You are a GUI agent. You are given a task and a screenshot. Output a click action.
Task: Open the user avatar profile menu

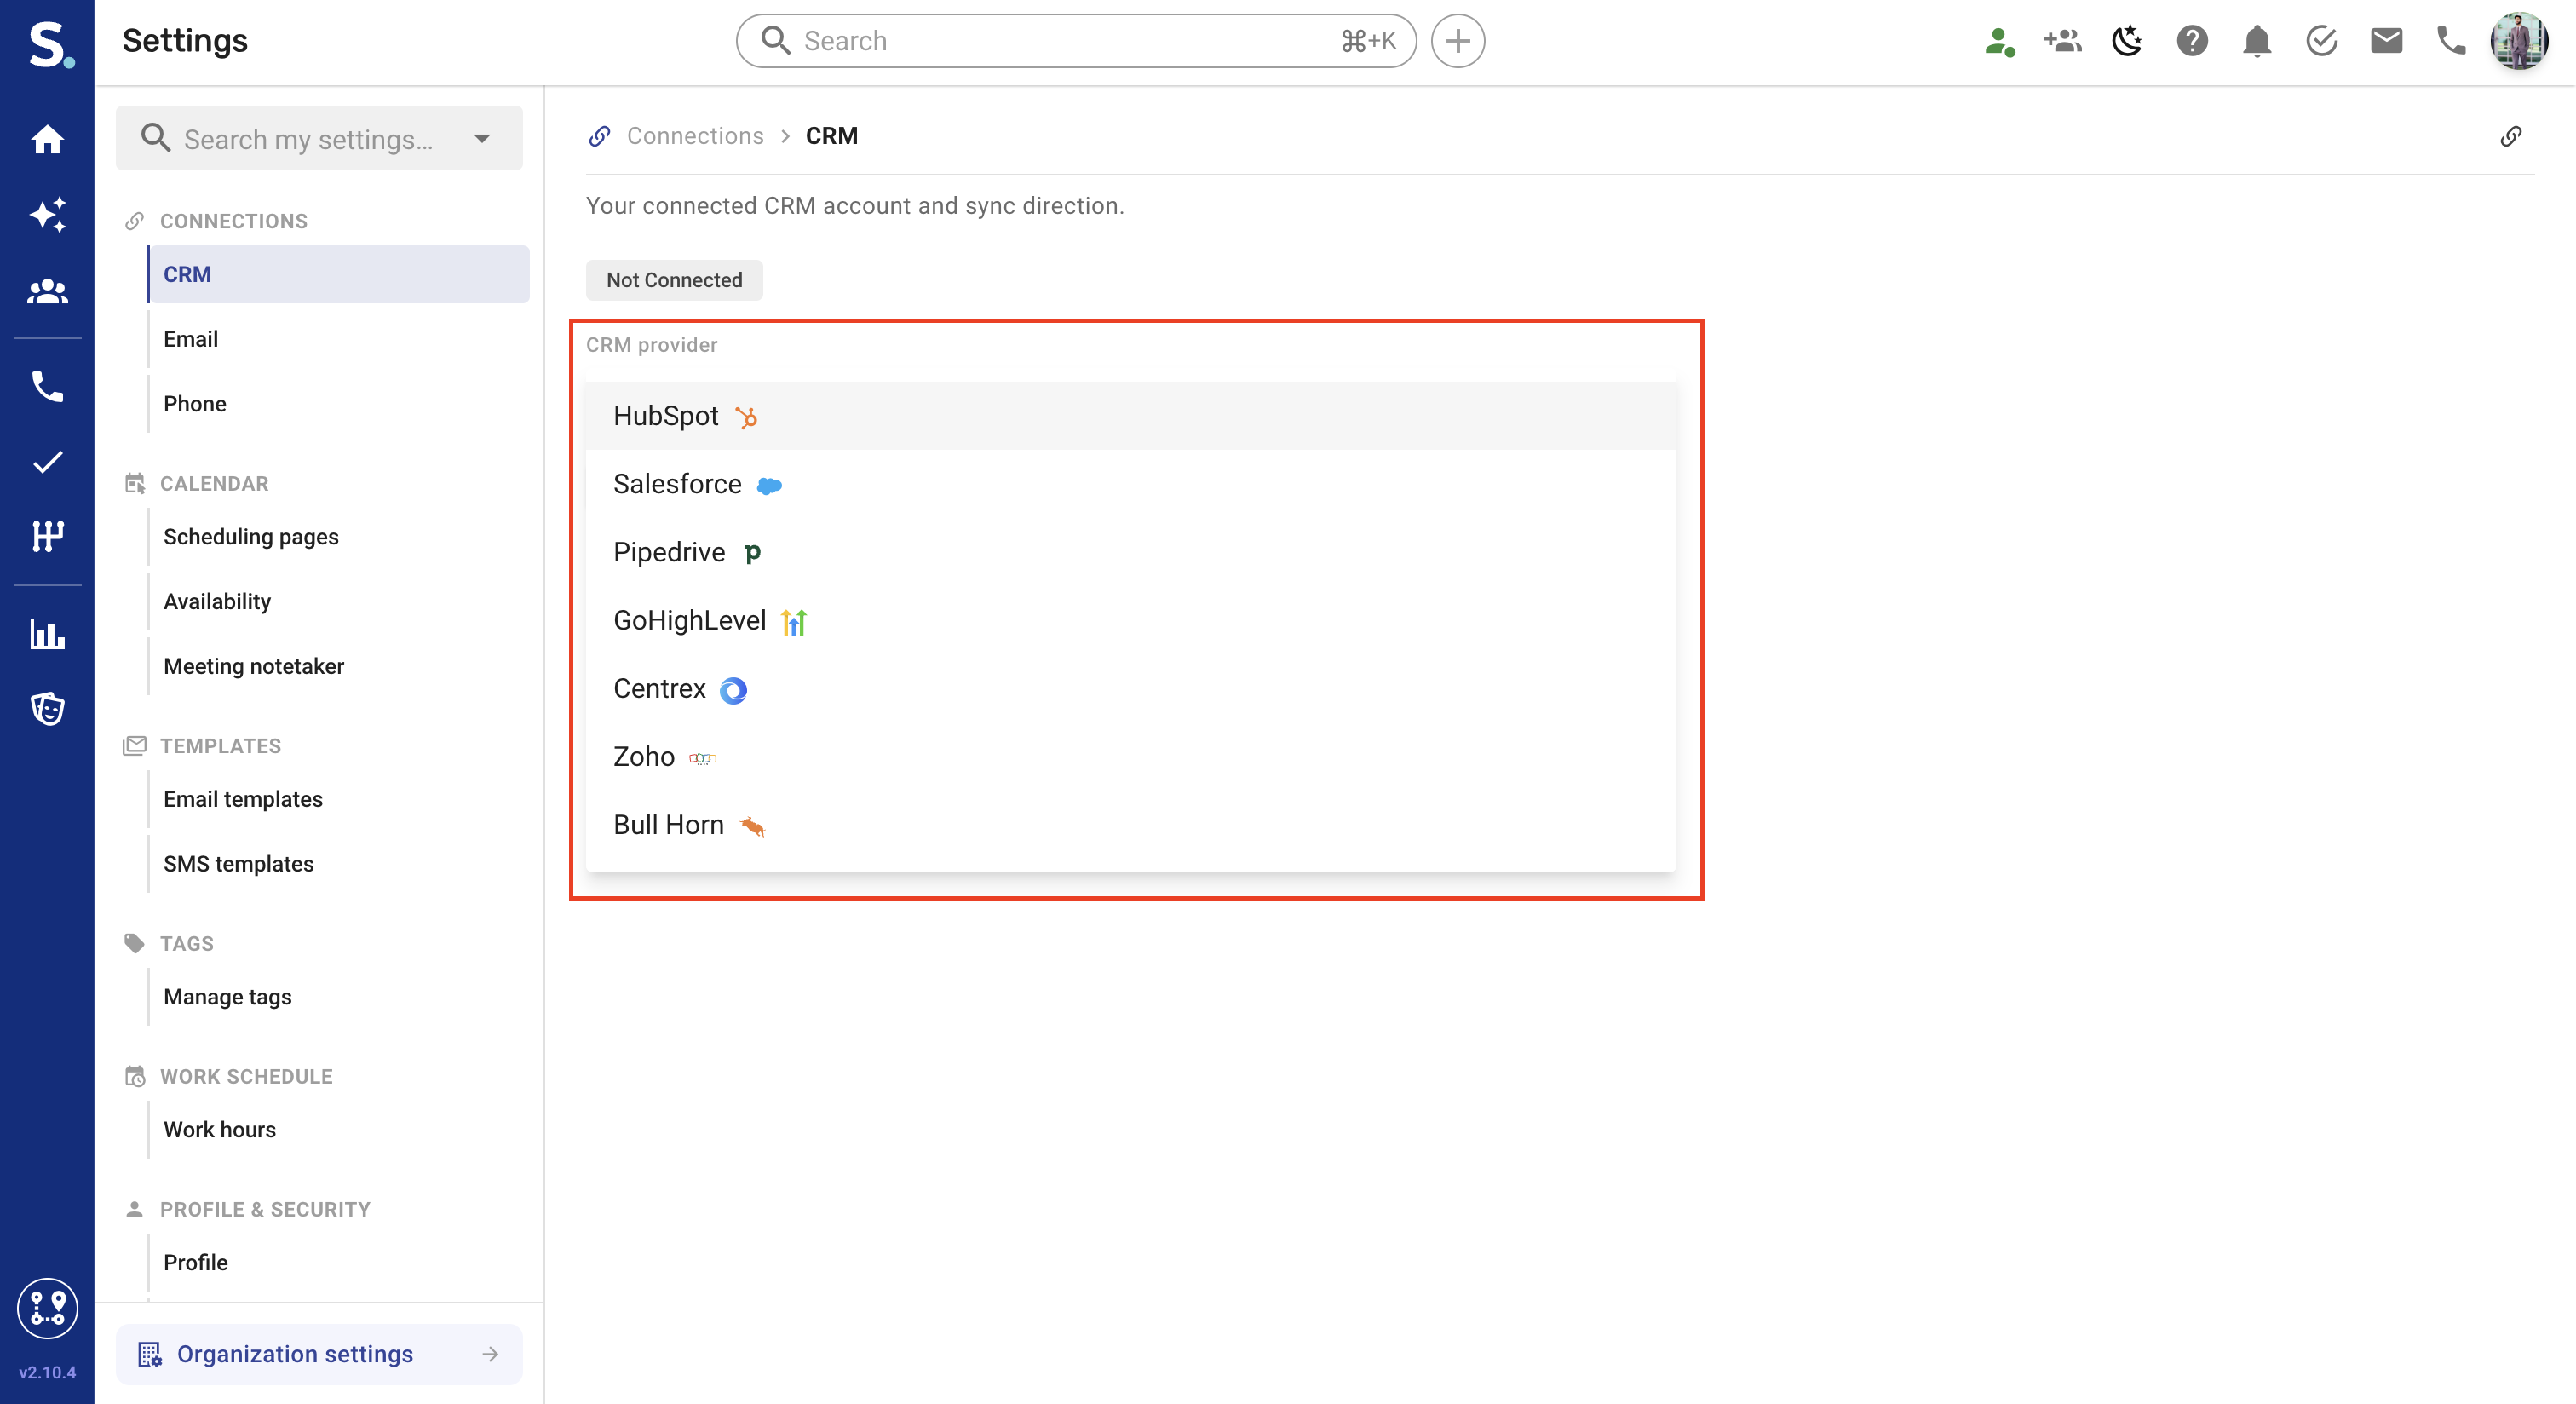2519,41
